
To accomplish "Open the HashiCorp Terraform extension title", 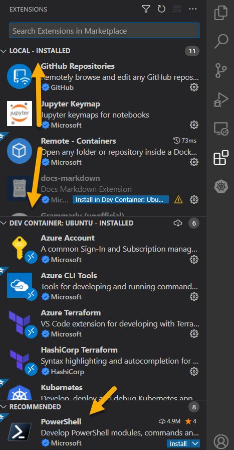I will click(79, 350).
